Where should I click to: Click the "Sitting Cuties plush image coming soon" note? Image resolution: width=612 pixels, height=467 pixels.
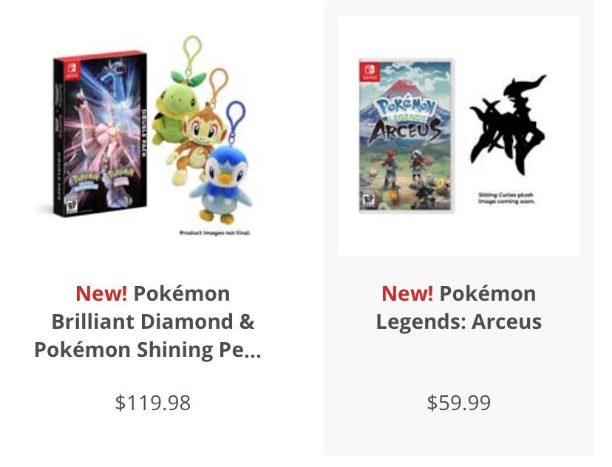tap(506, 197)
